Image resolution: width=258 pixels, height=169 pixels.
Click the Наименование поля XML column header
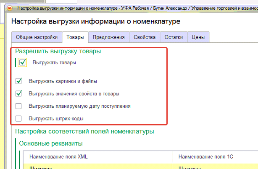[x=58, y=156]
